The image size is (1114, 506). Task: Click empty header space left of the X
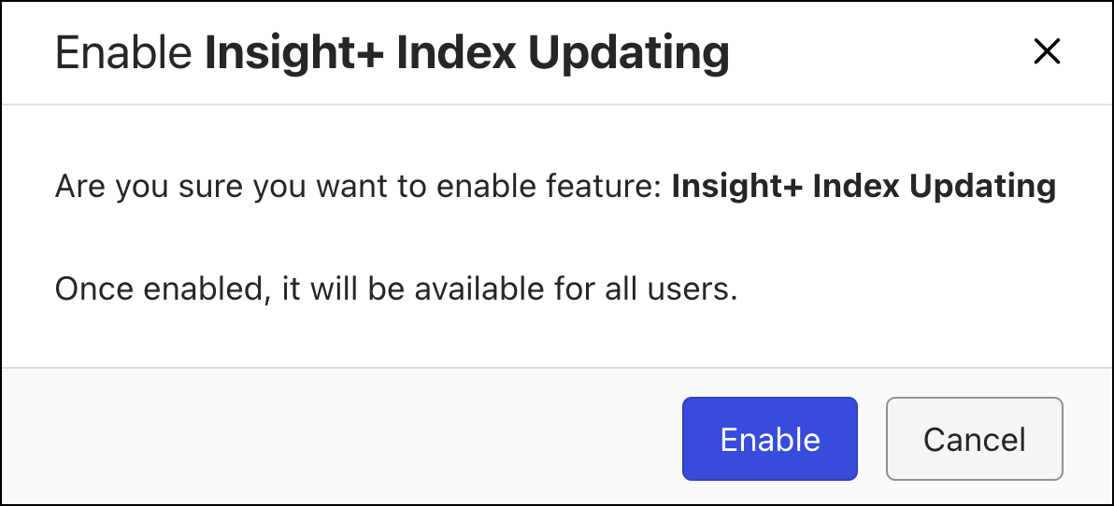(878, 53)
